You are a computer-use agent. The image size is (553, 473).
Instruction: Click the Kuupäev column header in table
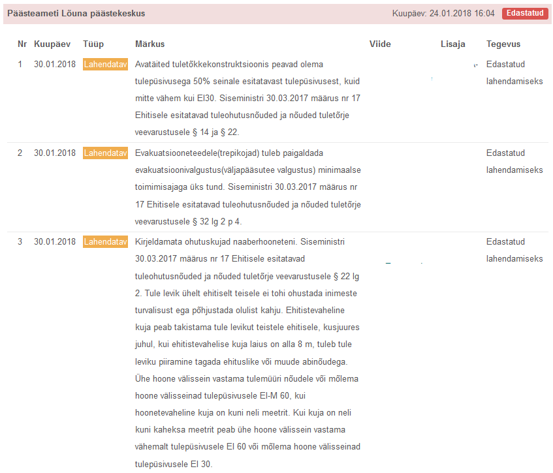[x=52, y=44]
